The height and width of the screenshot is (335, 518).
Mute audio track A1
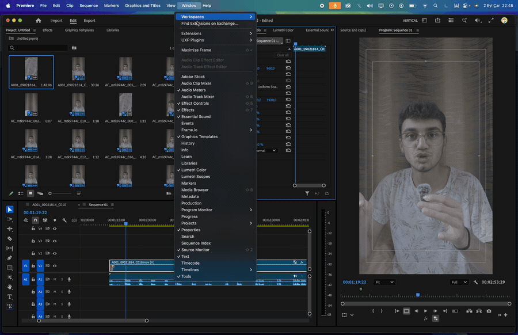(55, 280)
